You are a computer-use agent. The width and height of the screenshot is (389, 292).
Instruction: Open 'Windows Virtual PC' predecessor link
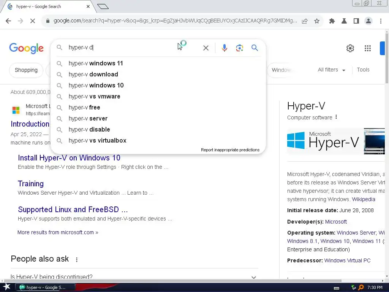click(x=347, y=260)
